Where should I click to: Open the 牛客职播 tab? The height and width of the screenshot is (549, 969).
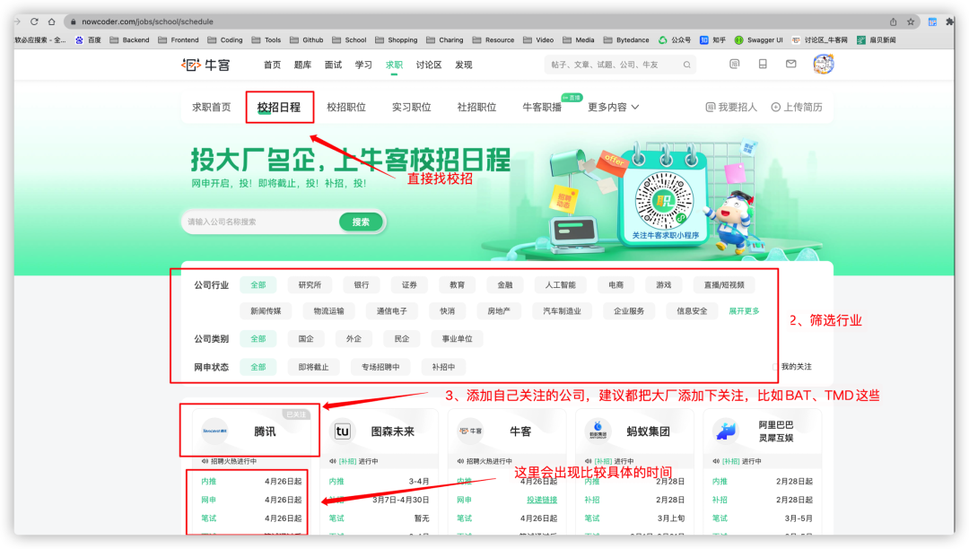tap(542, 108)
